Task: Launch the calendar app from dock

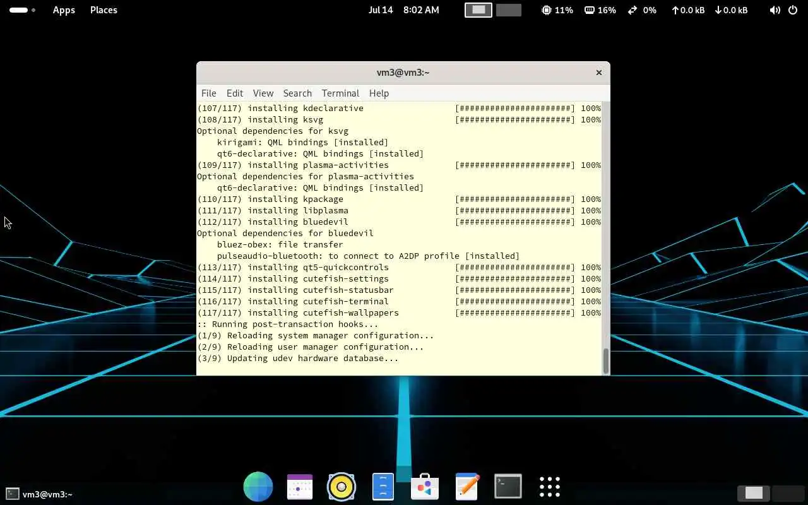Action: click(300, 487)
